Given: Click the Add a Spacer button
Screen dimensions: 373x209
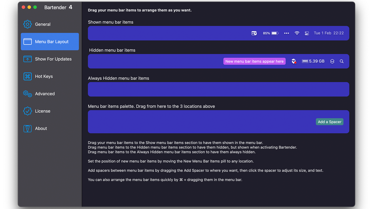Looking at the screenshot, I should pos(329,122).
